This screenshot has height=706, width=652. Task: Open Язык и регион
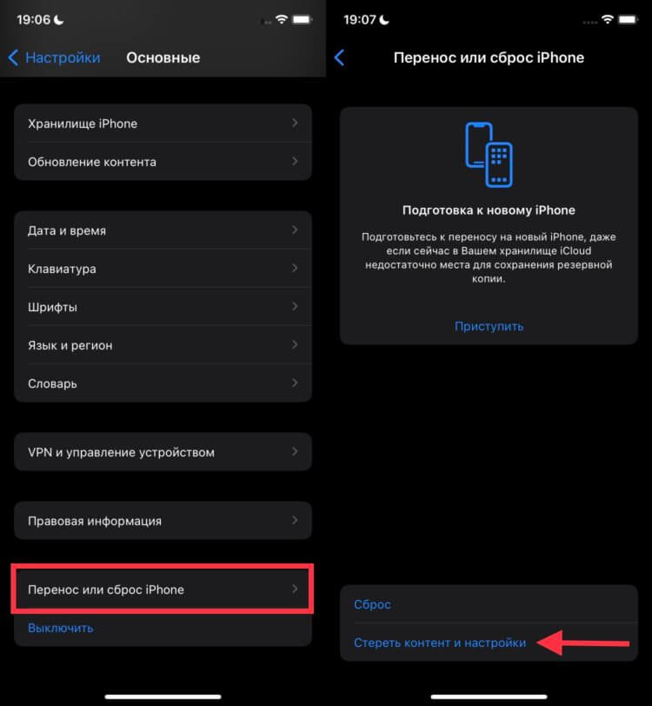[163, 345]
